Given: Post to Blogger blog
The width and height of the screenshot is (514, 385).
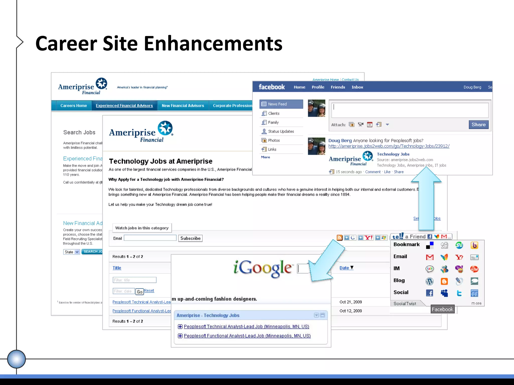Looking at the screenshot, I should pos(444,281).
